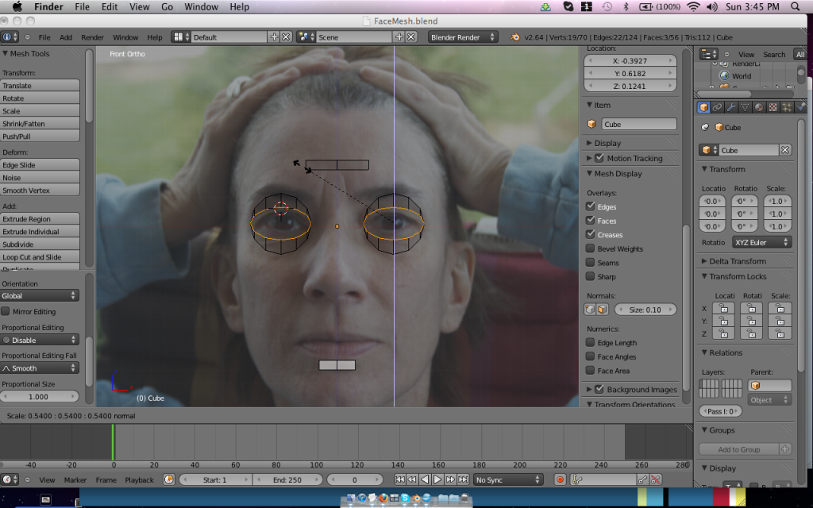This screenshot has height=508, width=813.
Task: Click the Extrude Region button
Action: tap(40, 219)
